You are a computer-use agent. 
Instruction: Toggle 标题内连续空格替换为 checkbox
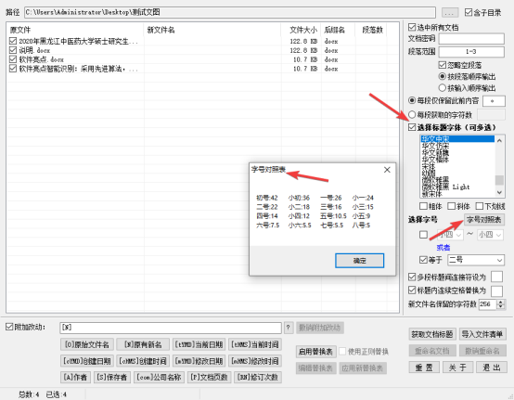(412, 290)
